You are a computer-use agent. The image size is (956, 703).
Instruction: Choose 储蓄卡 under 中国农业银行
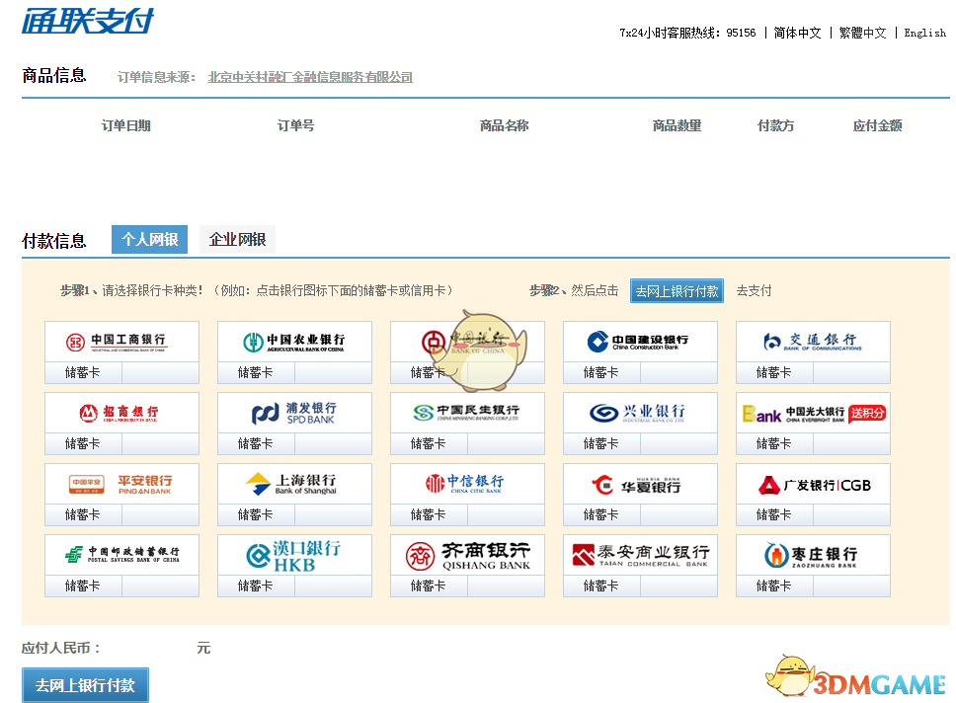(256, 372)
